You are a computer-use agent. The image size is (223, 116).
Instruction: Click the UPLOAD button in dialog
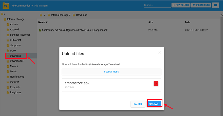[154, 104]
